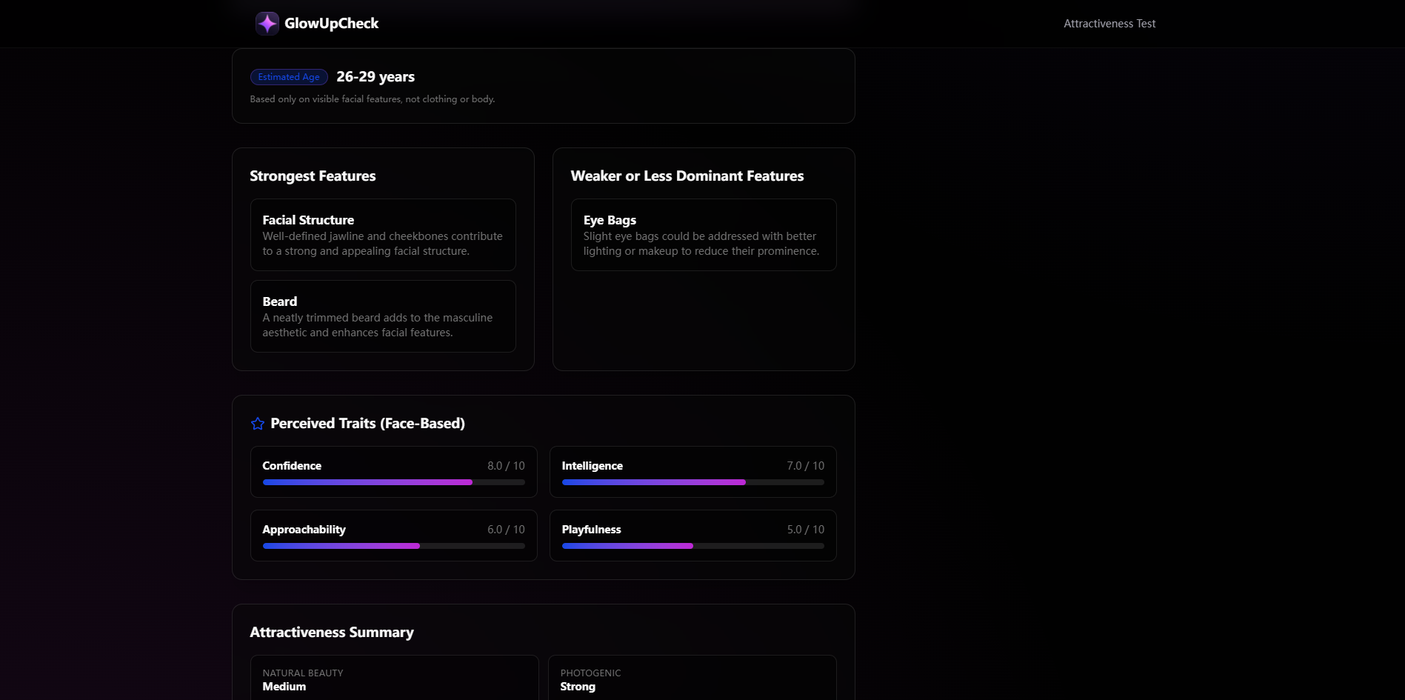This screenshot has height=700, width=1405.
Task: Click the GlowUpCheck brand name in header
Action: 332,23
